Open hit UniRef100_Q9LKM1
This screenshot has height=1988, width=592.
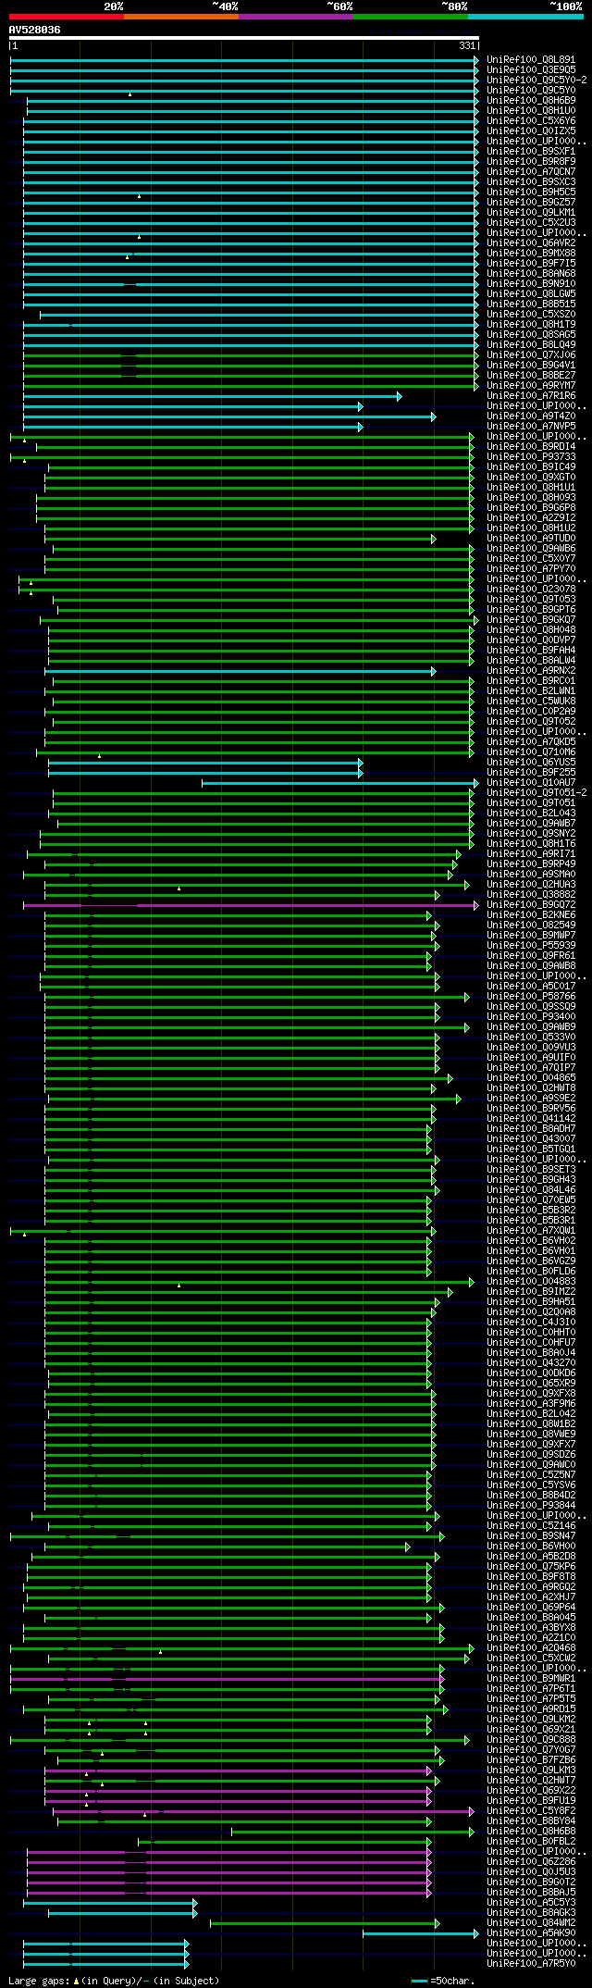[x=531, y=212]
